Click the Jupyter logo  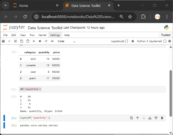[14, 27]
